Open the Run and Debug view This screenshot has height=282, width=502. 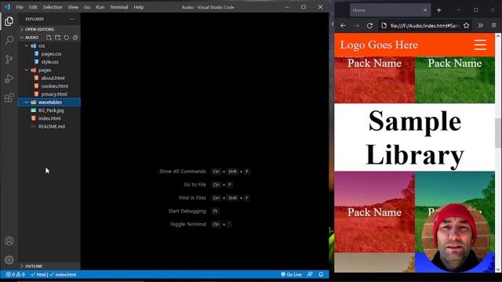point(9,78)
